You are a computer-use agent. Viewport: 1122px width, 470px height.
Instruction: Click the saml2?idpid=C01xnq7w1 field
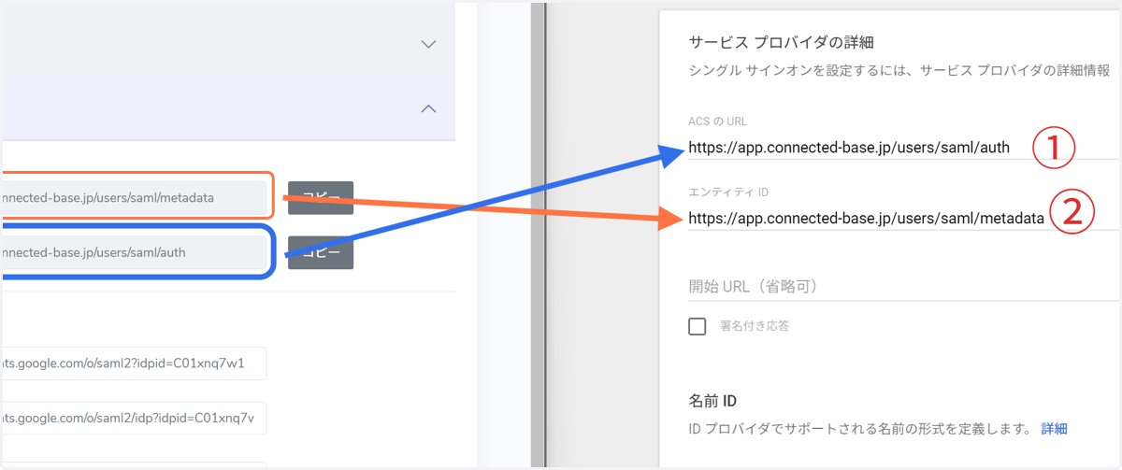[x=133, y=363]
